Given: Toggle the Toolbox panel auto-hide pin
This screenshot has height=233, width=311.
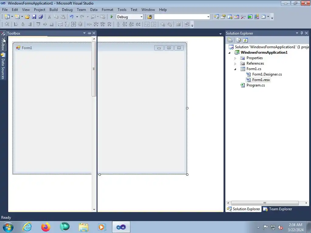Looking at the screenshot, I should (x=89, y=33).
